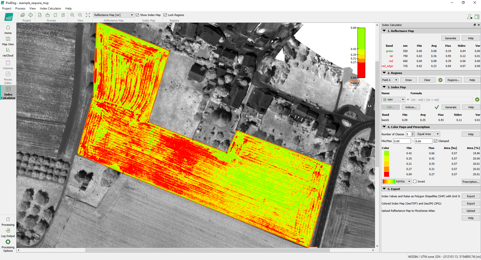Open Log Output panel
The height and width of the screenshot is (260, 481).
(8, 233)
